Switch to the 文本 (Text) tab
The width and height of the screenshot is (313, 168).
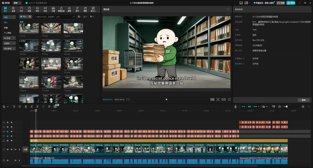tap(21, 9)
